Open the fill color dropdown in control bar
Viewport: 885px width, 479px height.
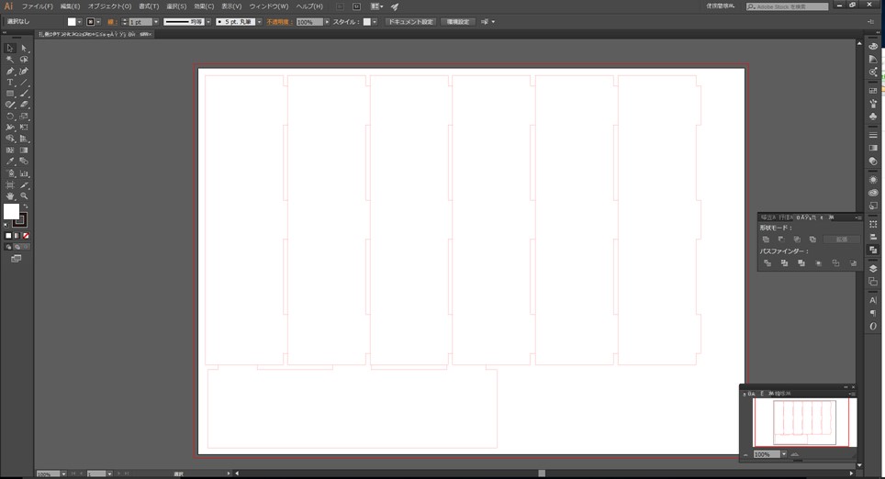79,22
